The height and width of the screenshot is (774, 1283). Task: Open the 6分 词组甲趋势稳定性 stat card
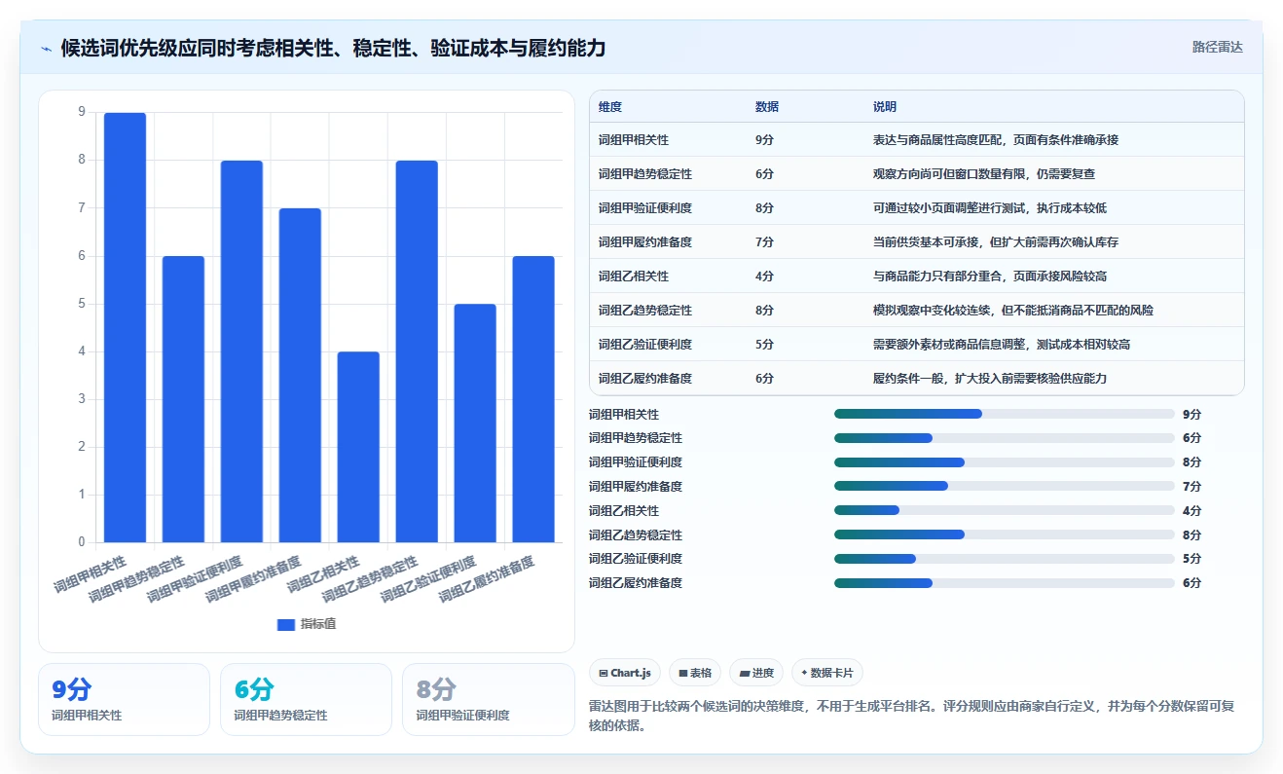pos(306,699)
